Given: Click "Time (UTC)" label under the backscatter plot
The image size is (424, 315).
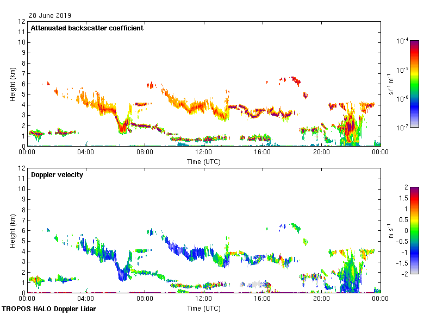Looking at the screenshot, I should (204, 161).
